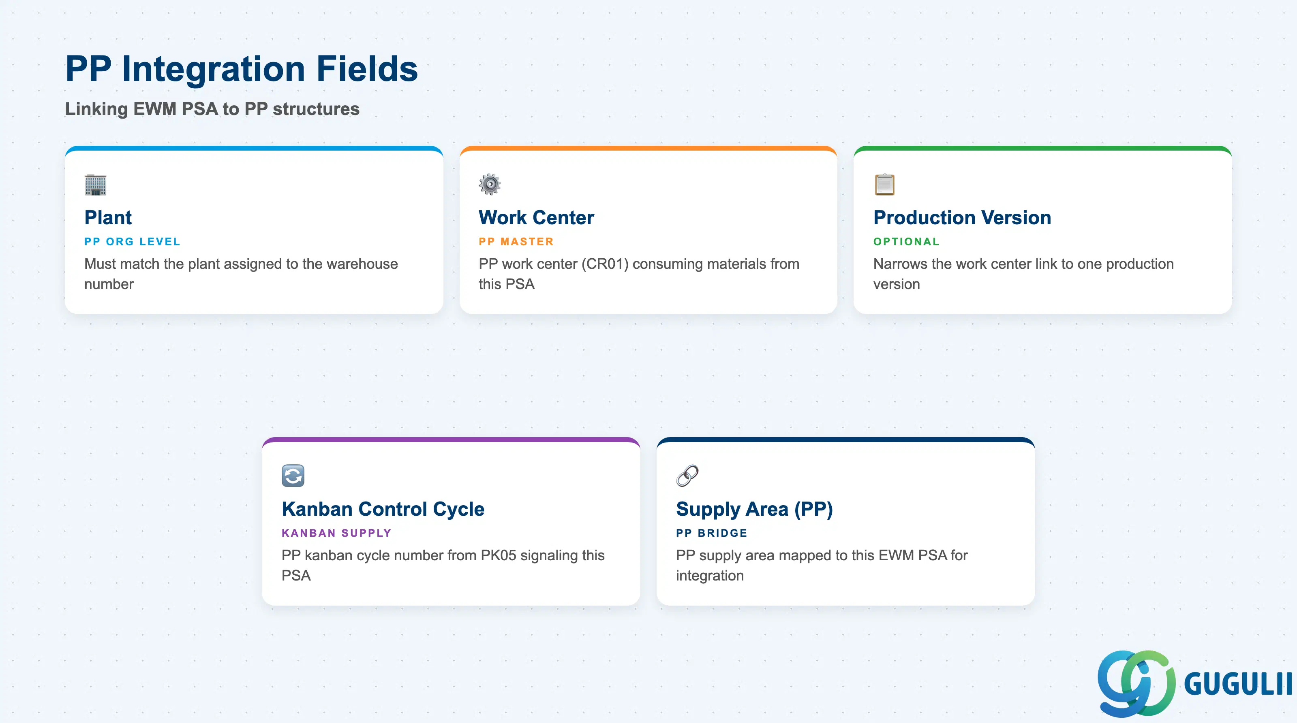
Task: Select the 'Linking EWM PSA to PP structures' subtitle
Action: [212, 108]
